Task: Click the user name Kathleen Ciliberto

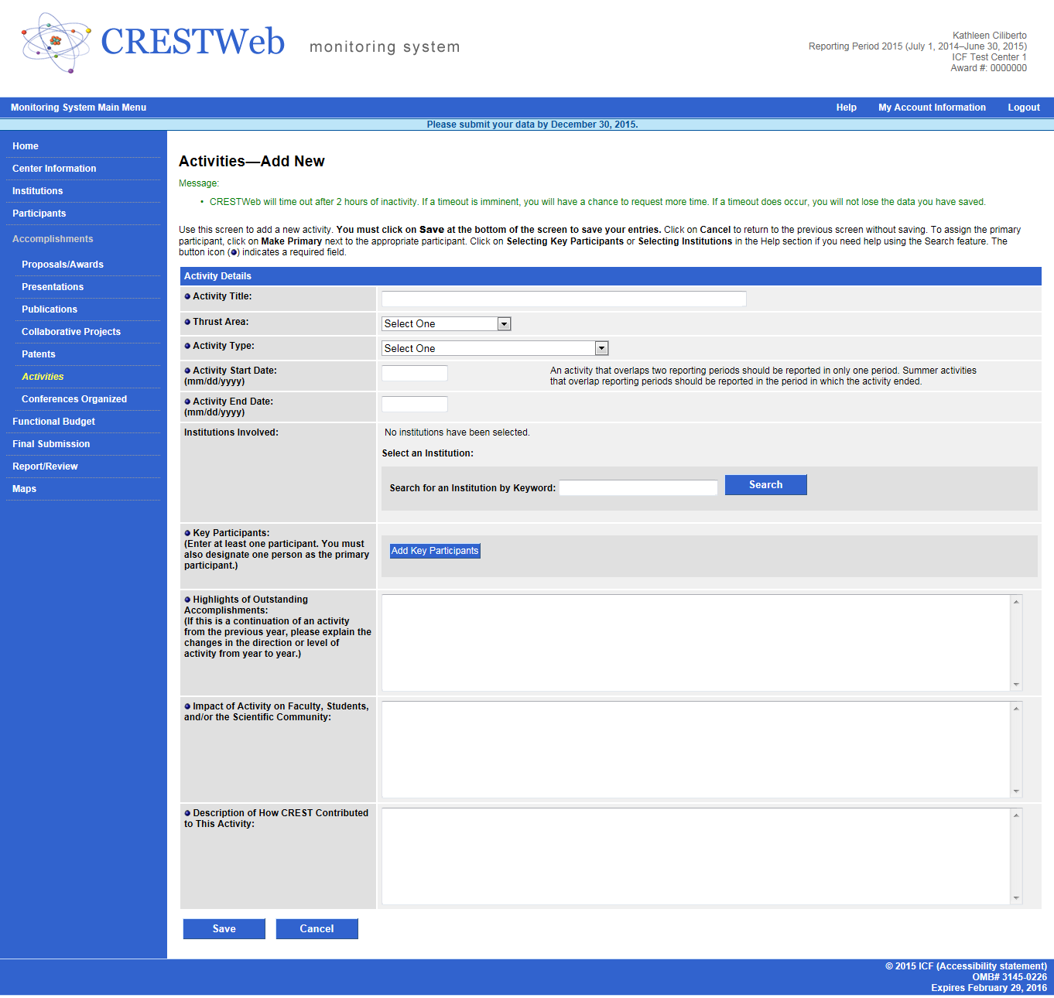Action: point(990,36)
